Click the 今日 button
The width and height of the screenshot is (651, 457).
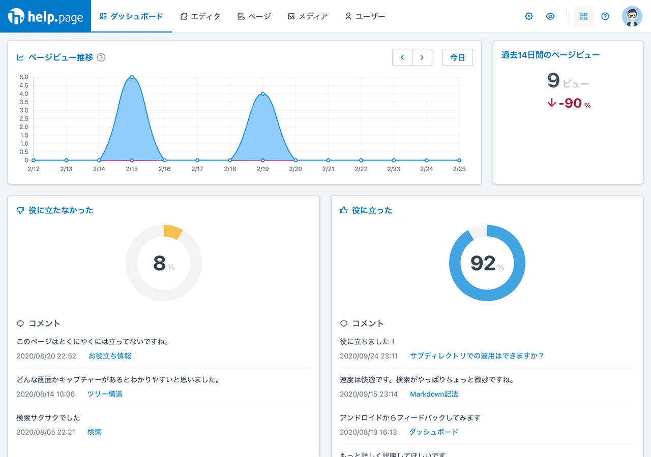point(458,57)
